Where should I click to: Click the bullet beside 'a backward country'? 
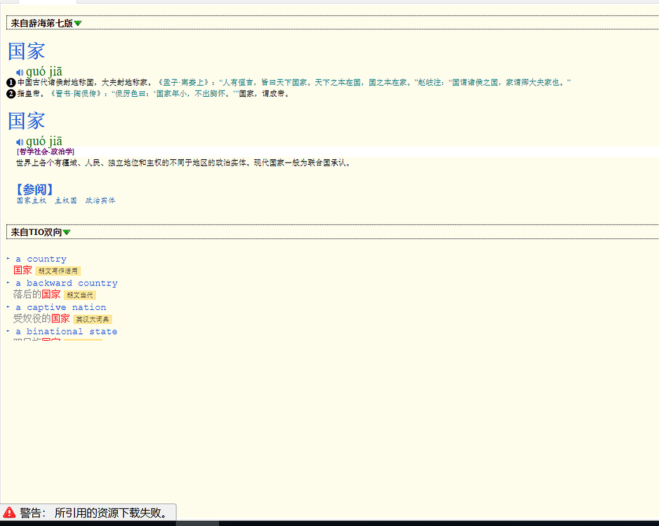(8, 283)
